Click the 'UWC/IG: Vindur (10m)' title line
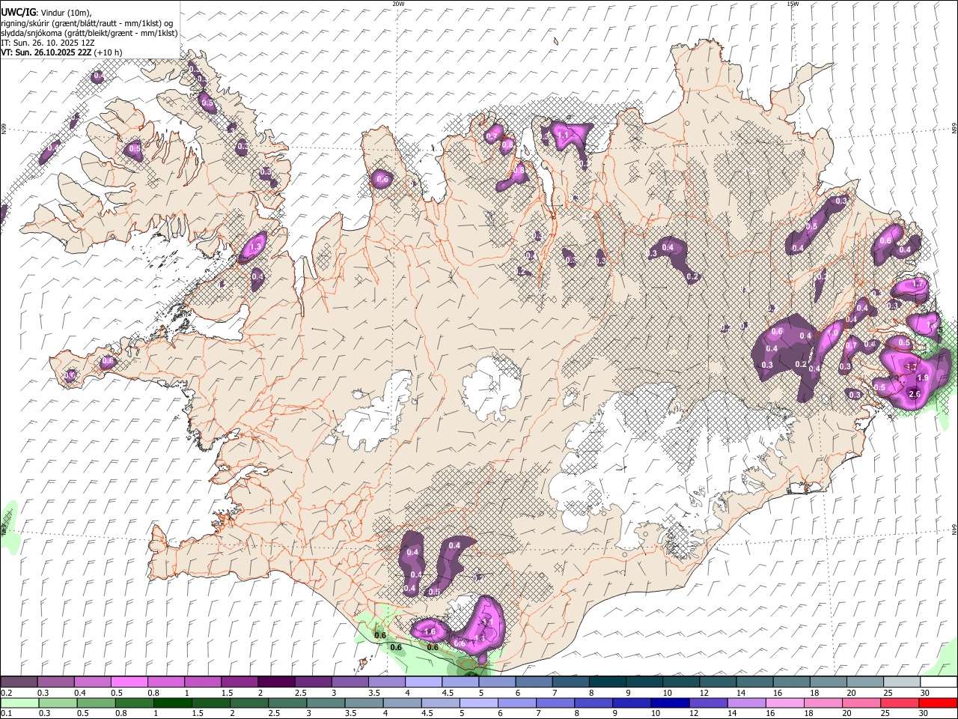The width and height of the screenshot is (958, 719). 46,12
